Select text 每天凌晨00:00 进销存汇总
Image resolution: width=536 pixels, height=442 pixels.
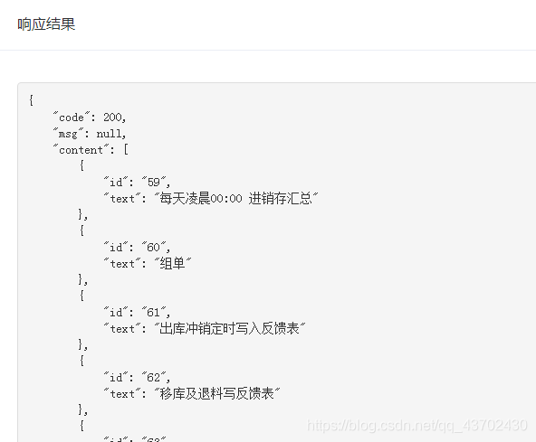tap(236, 198)
